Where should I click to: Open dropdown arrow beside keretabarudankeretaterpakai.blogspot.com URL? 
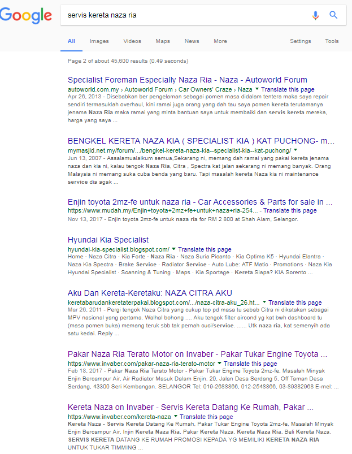[264, 302]
